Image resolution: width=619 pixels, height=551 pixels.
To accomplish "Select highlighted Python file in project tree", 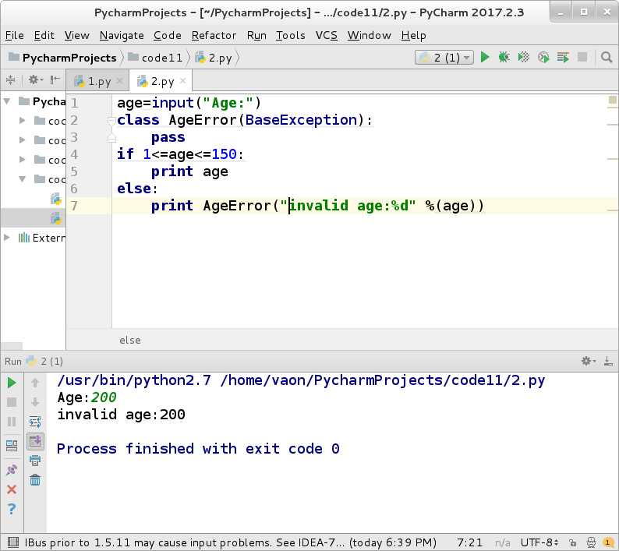I will [34, 218].
